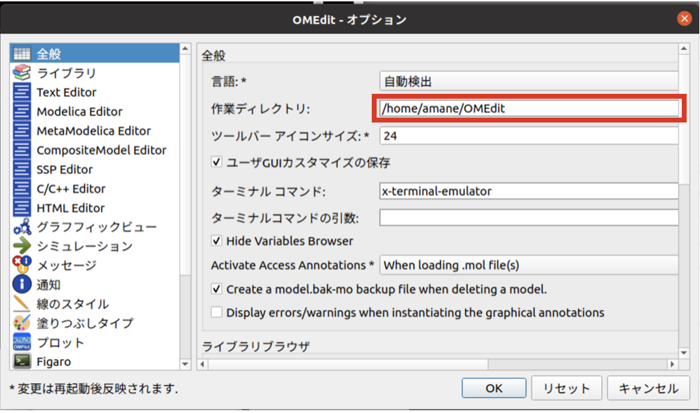The height and width of the screenshot is (413, 700).
Task: Select 線のスタイル category label
Action: (73, 304)
